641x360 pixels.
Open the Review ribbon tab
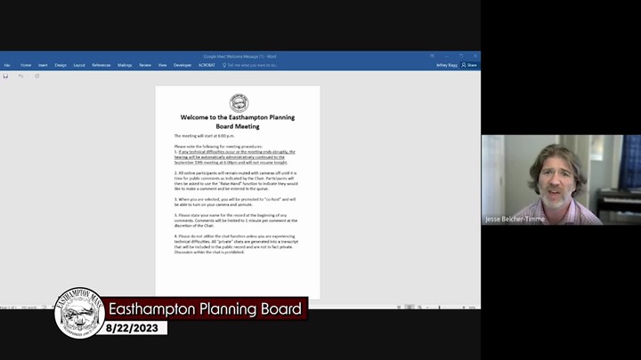(145, 65)
